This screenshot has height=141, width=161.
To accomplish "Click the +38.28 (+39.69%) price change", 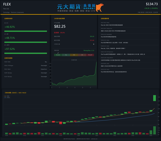I will [151, 8].
